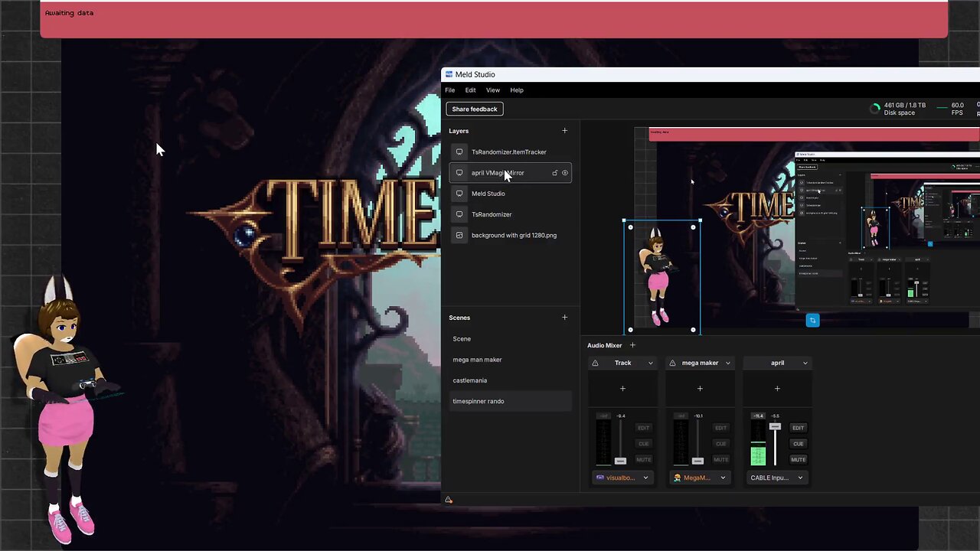Toggle MUTE on the mega maker channel
The image size is (980, 551).
coord(720,460)
